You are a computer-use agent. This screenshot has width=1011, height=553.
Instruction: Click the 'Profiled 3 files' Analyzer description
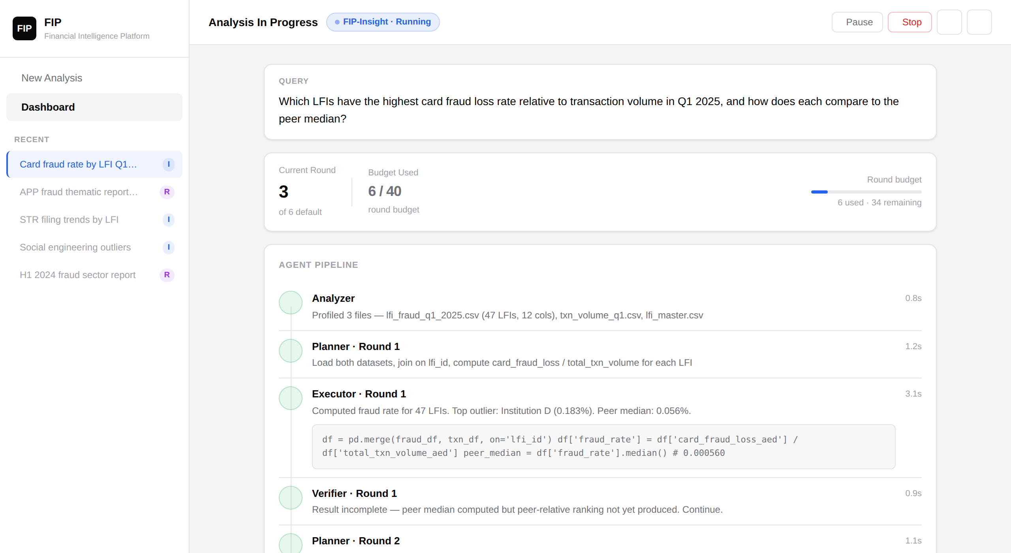(x=507, y=315)
